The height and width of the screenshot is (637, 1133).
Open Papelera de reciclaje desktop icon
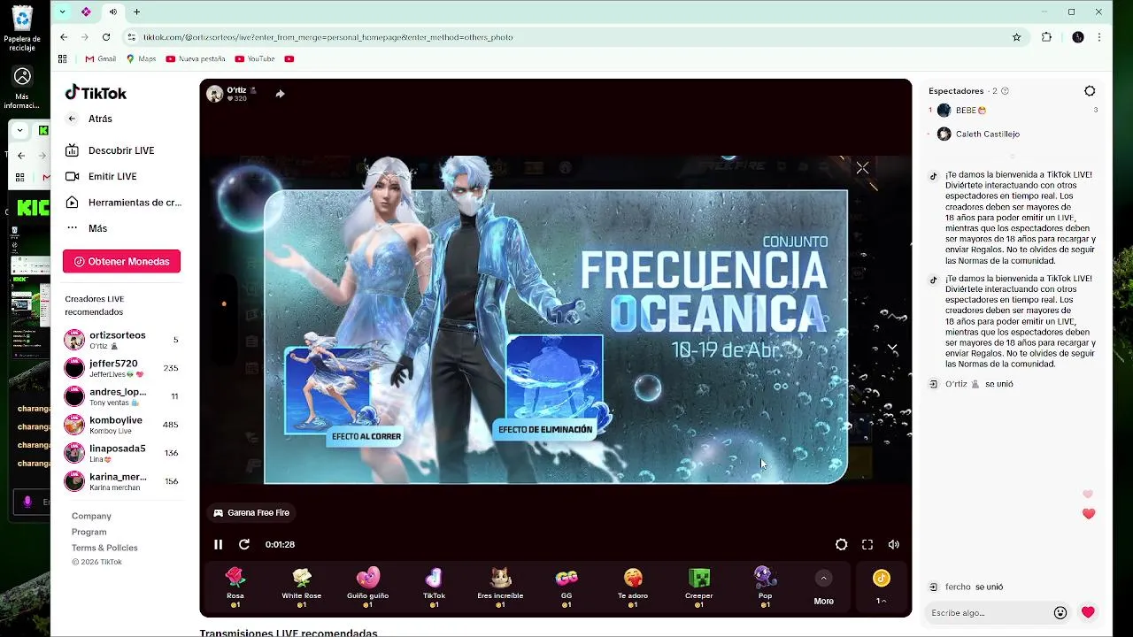pos(22,28)
